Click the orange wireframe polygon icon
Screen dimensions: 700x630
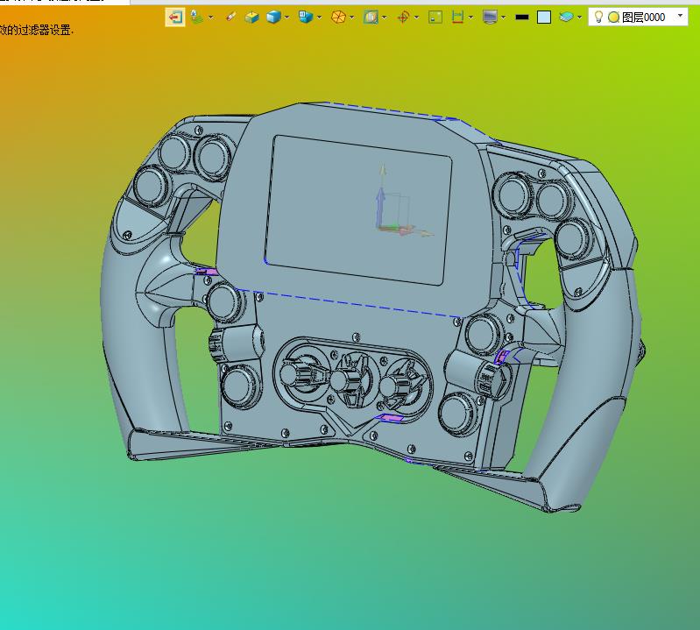click(x=338, y=17)
